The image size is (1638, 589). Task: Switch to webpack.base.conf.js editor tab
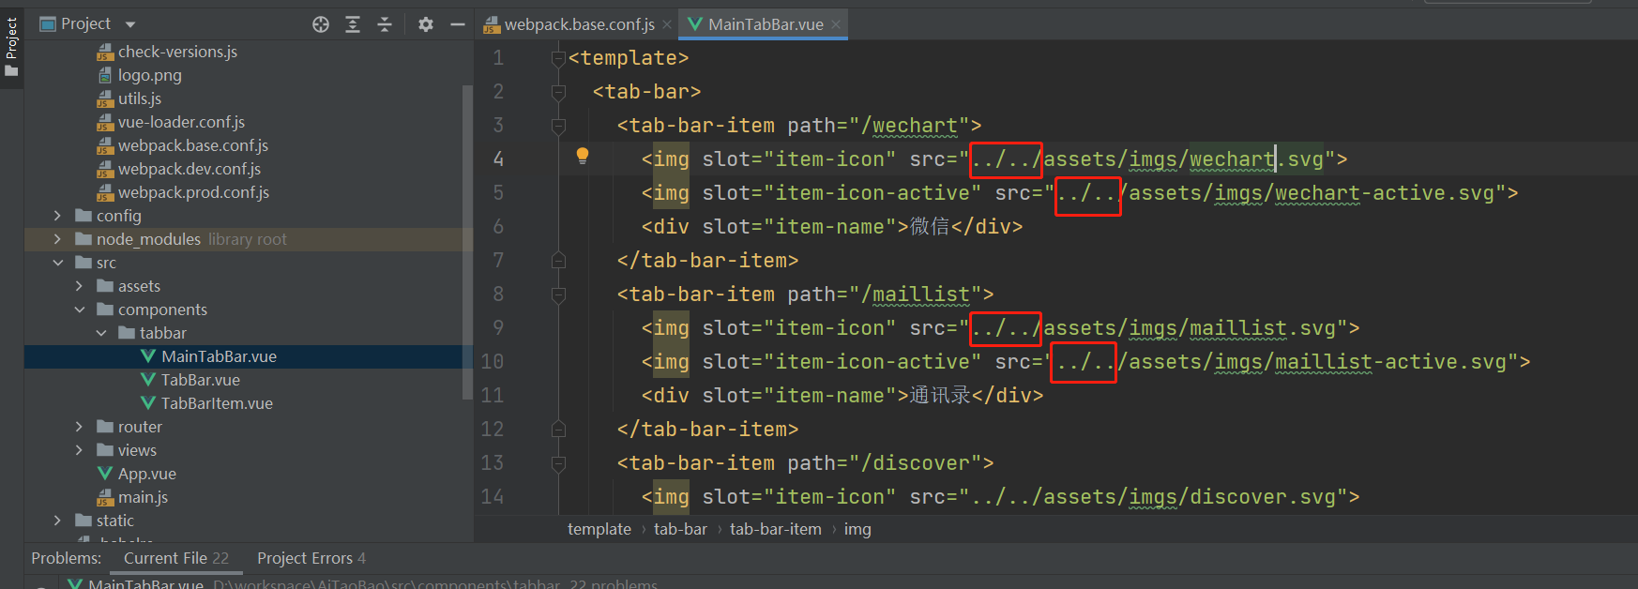pyautogui.click(x=579, y=24)
